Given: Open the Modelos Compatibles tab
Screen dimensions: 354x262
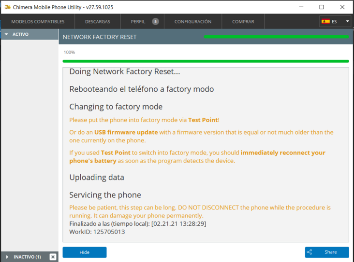Looking at the screenshot, I should pyautogui.click(x=38, y=22).
